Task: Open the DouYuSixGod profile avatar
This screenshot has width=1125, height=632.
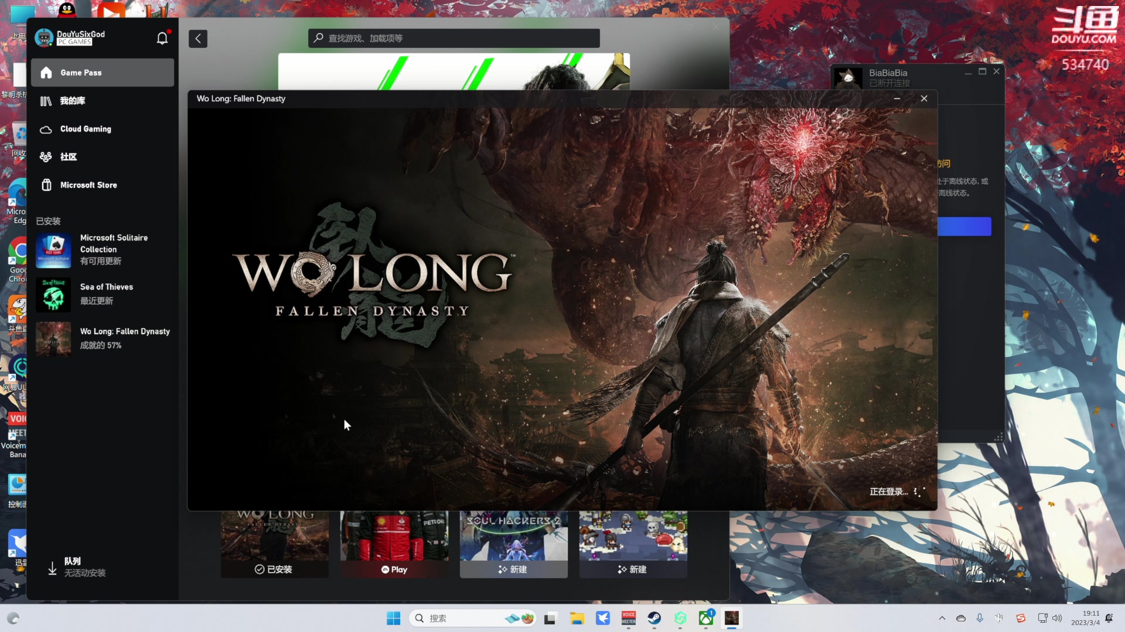Action: click(44, 38)
